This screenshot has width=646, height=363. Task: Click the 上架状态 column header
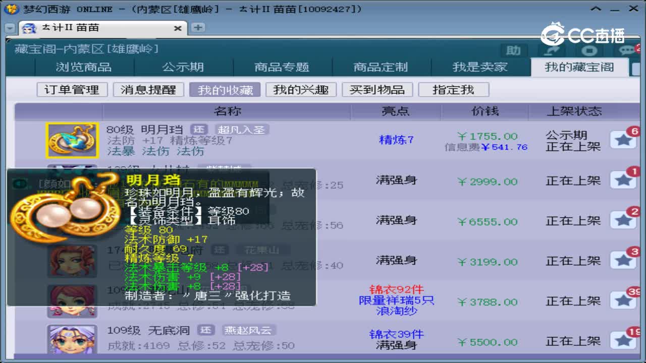[x=574, y=111]
